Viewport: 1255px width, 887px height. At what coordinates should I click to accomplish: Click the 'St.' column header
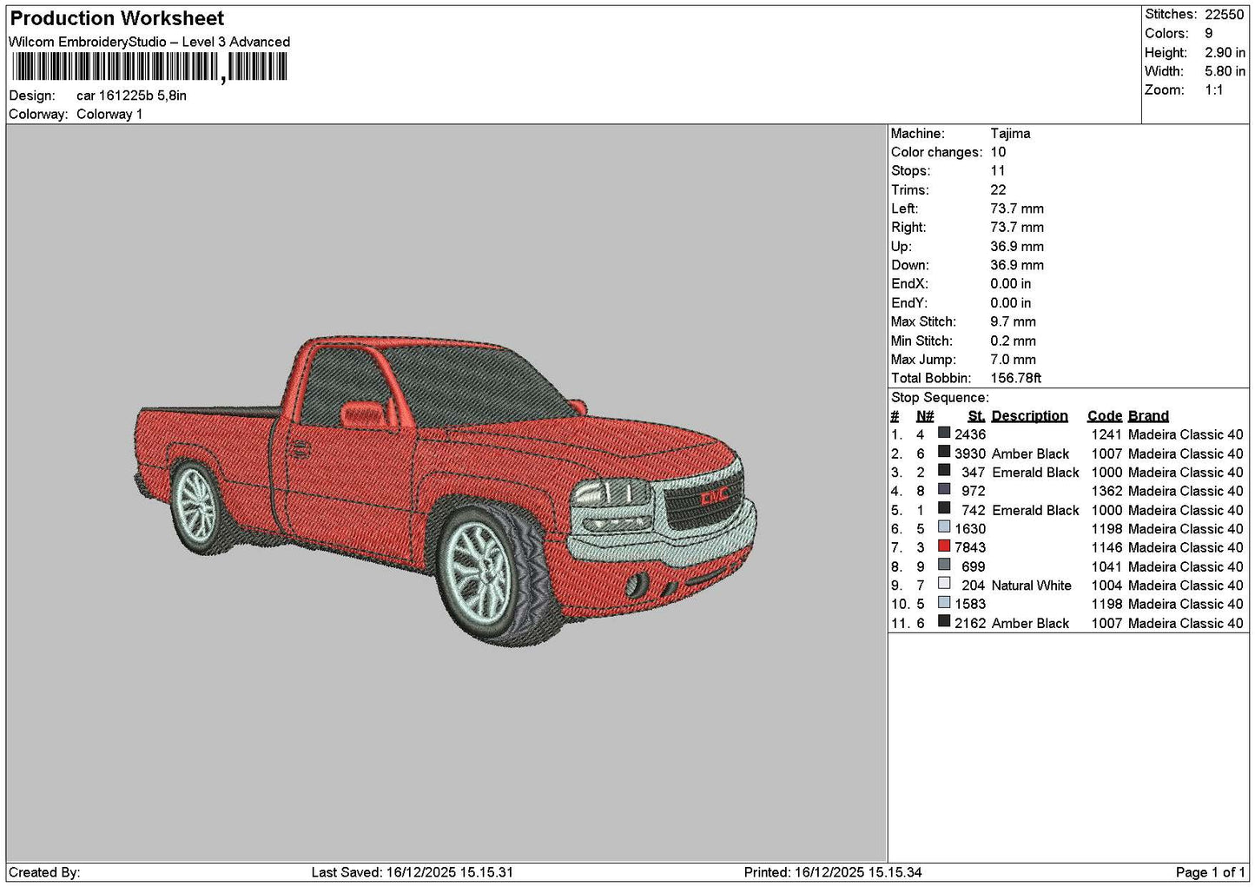pyautogui.click(x=976, y=416)
